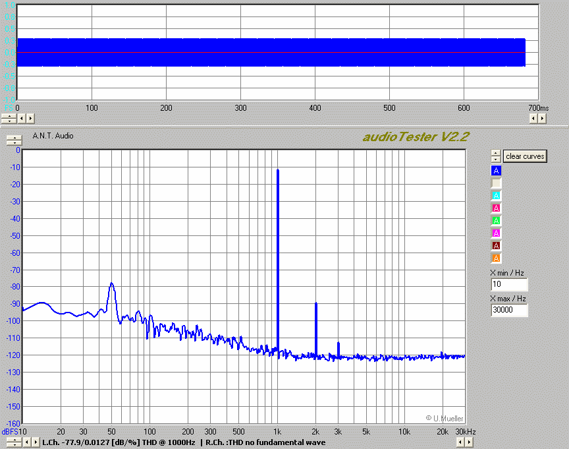The image size is (569, 449).
Task: Click right arrow below 30kHz on frequency axis
Action: (x=469, y=442)
